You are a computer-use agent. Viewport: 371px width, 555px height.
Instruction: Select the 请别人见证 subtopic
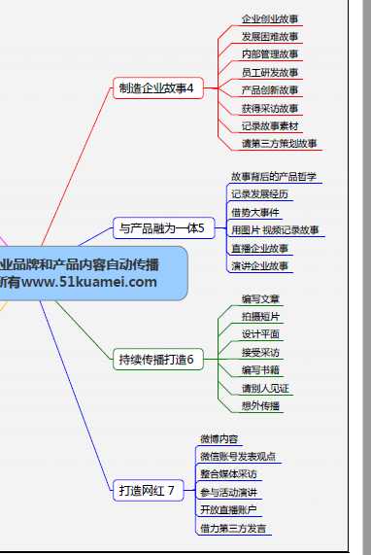click(x=265, y=388)
